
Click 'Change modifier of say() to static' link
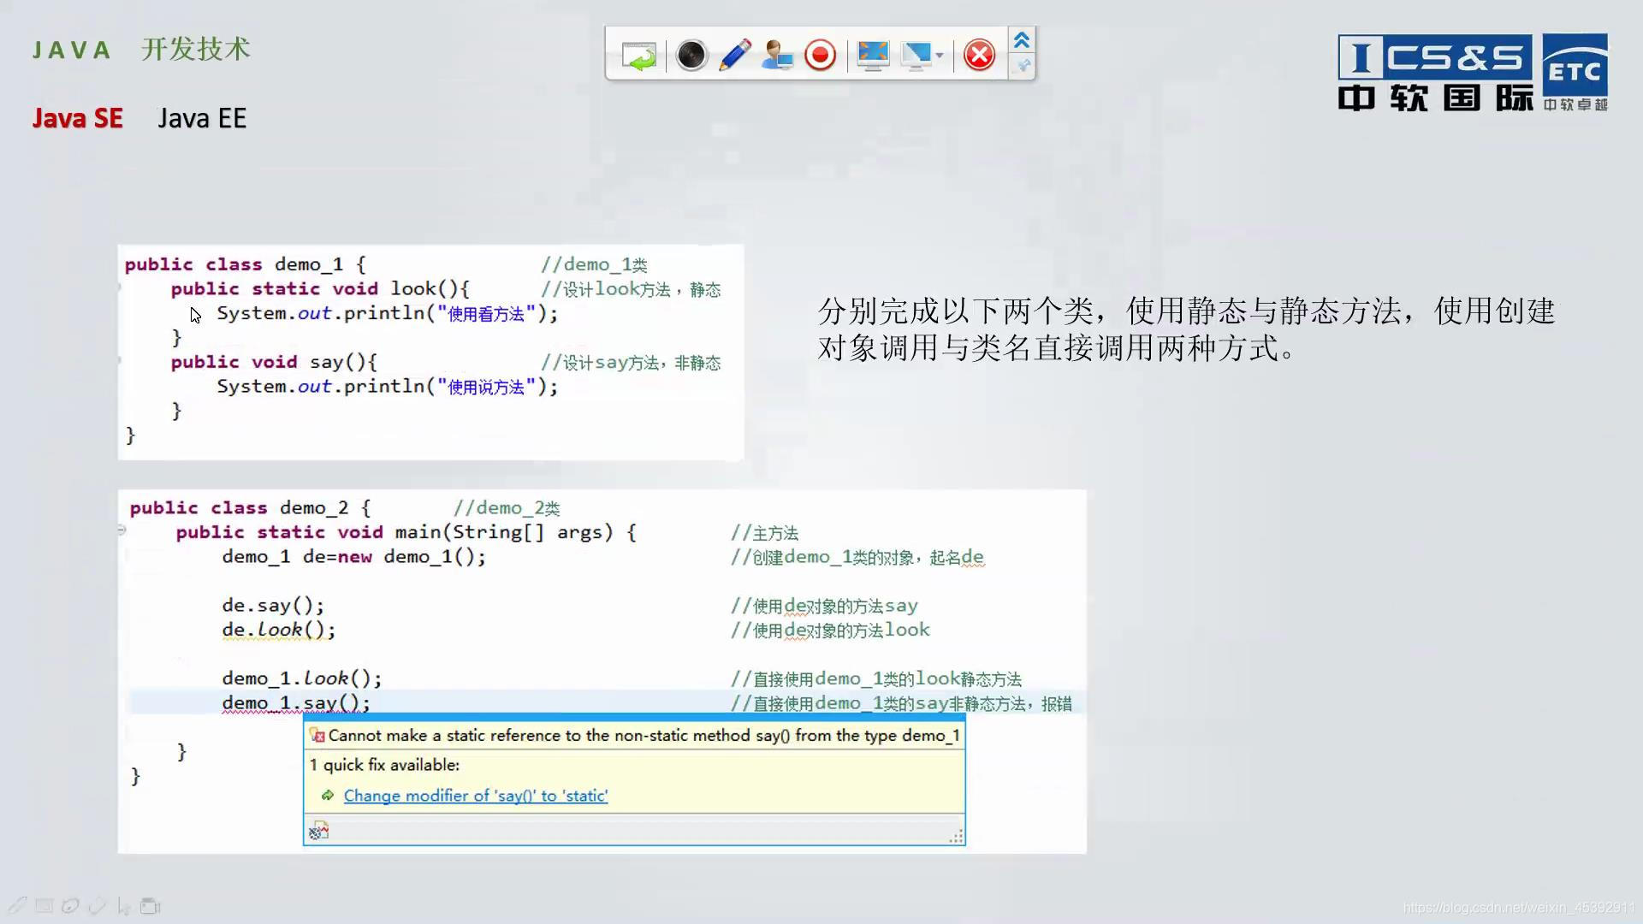475,796
